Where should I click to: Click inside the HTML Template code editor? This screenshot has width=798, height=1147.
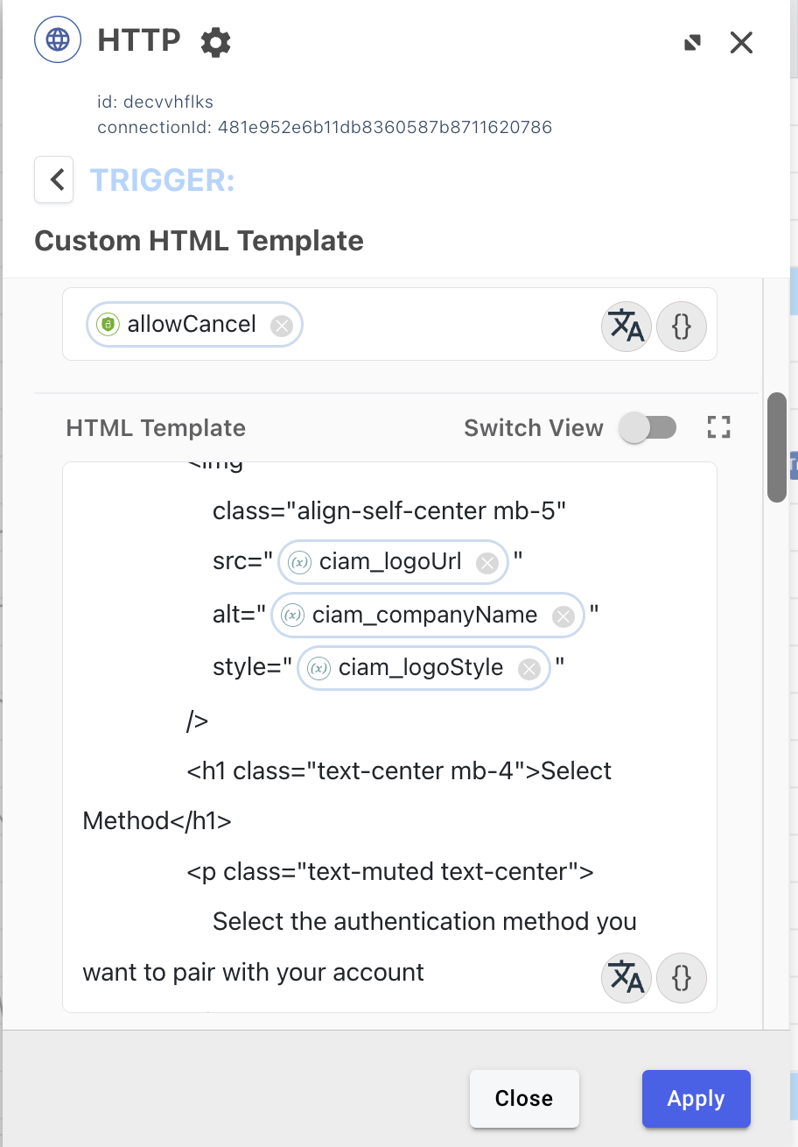pos(390,737)
